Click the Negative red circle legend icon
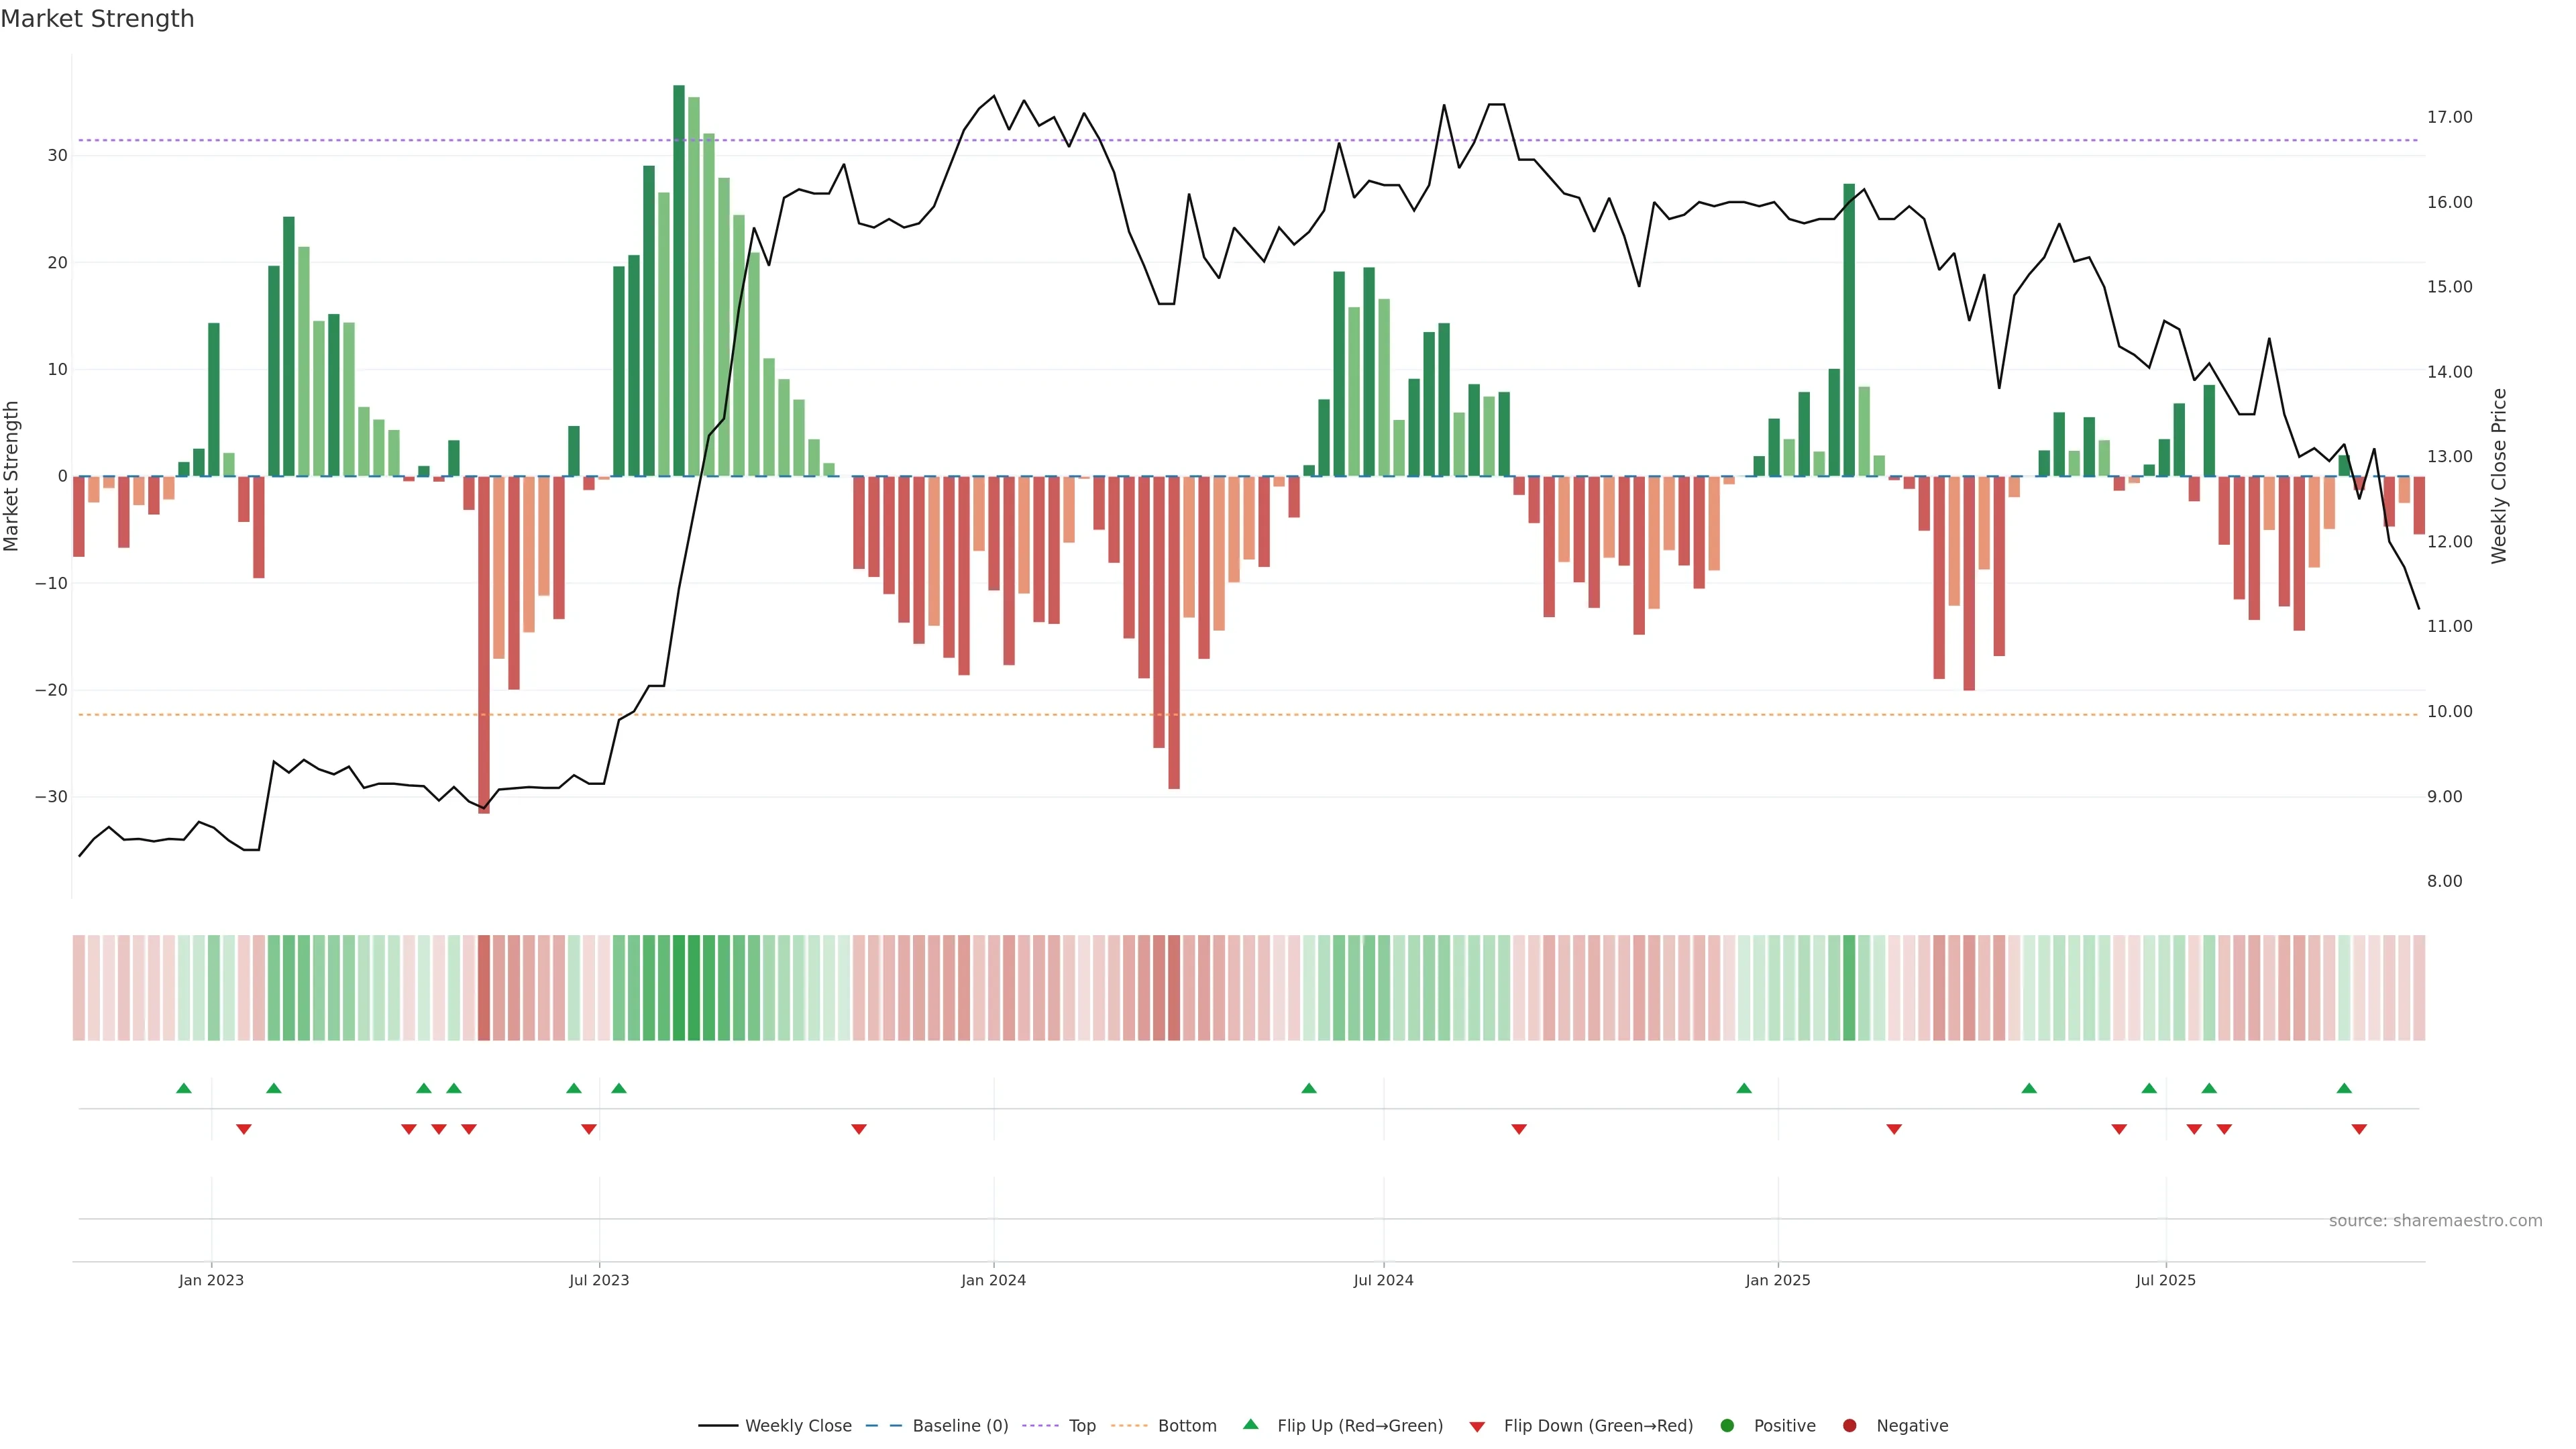Image resolution: width=2576 pixels, height=1449 pixels. [x=1849, y=1426]
